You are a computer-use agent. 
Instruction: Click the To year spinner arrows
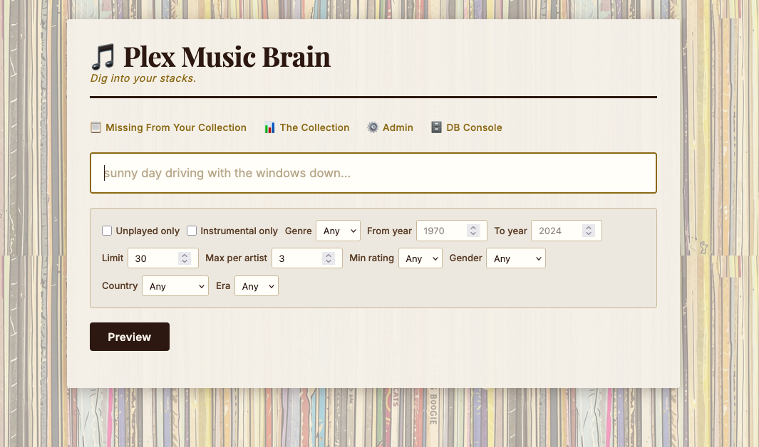589,231
